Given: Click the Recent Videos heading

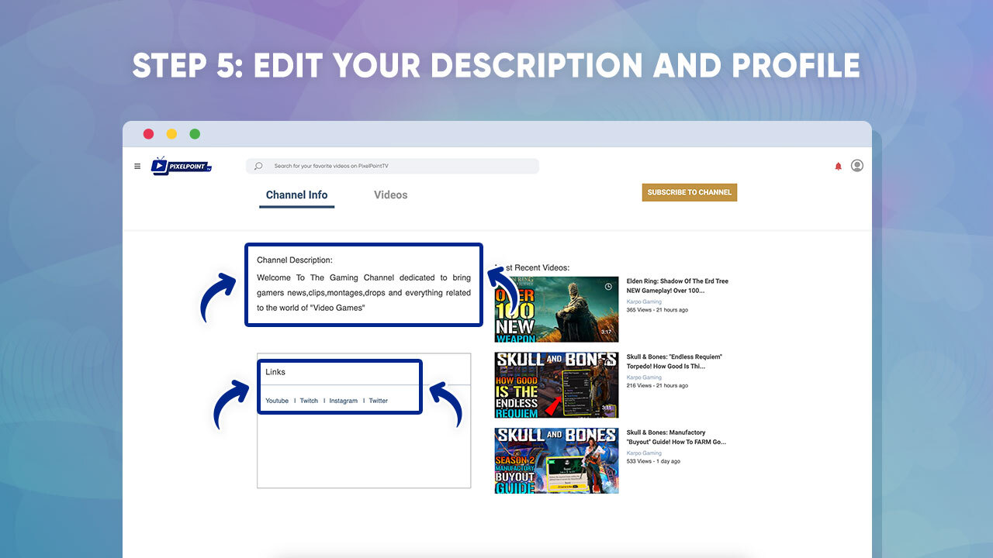Looking at the screenshot, I should coord(532,267).
